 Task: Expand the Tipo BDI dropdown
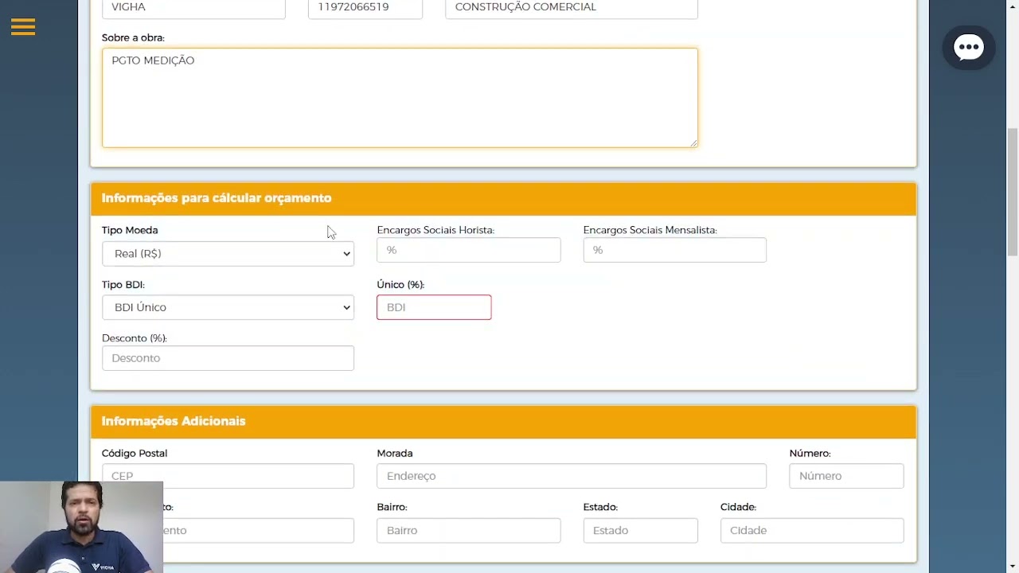pos(228,307)
